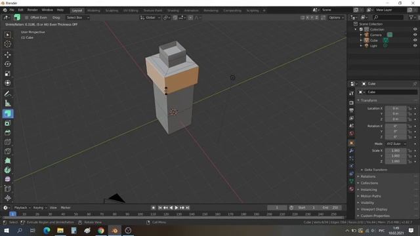420x236 pixels.
Task: Open the timeline Marker menu
Action: tap(66, 208)
